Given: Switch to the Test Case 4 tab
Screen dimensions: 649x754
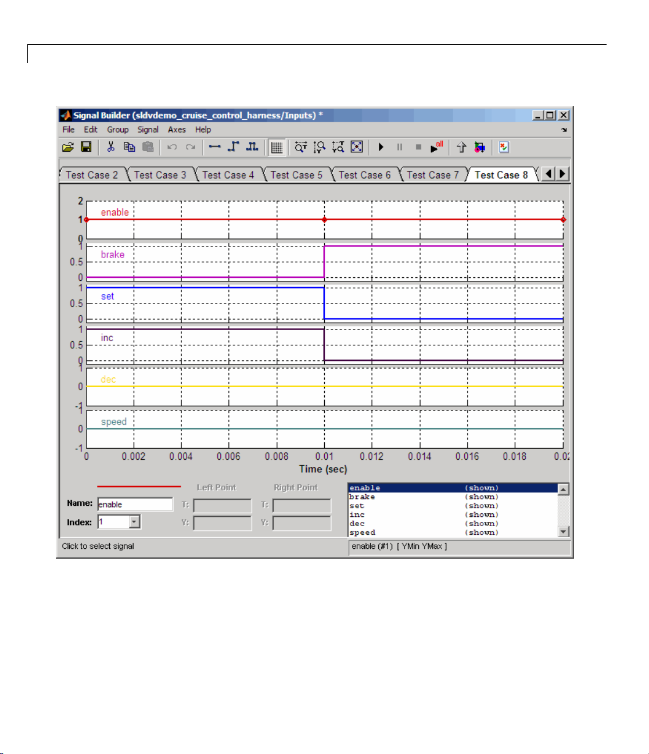Looking at the screenshot, I should [x=228, y=175].
